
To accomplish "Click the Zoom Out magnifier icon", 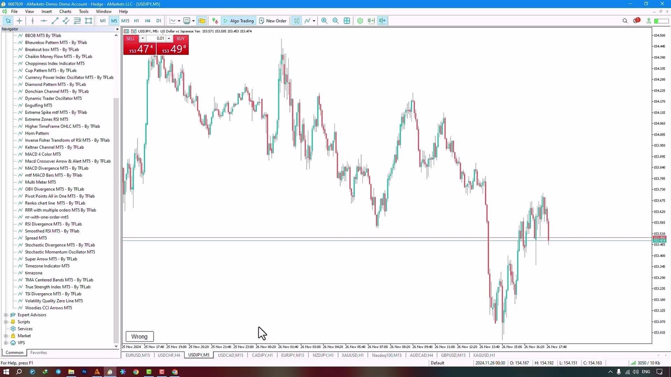I will click(335, 21).
